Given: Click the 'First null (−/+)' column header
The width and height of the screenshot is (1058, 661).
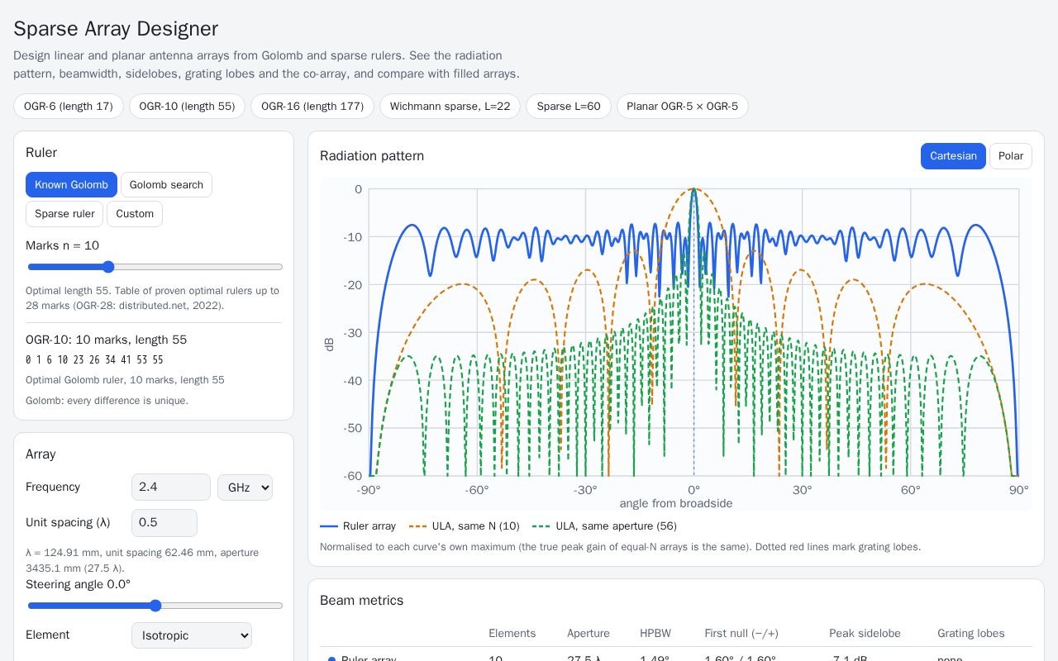Looking at the screenshot, I should [x=741, y=634].
